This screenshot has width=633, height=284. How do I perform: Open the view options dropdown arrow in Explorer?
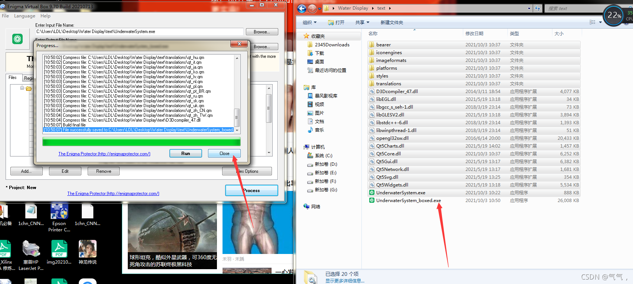[x=600, y=22]
